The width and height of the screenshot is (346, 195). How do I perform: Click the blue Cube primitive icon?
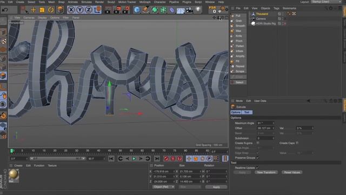pyautogui.click(x=137, y=10)
